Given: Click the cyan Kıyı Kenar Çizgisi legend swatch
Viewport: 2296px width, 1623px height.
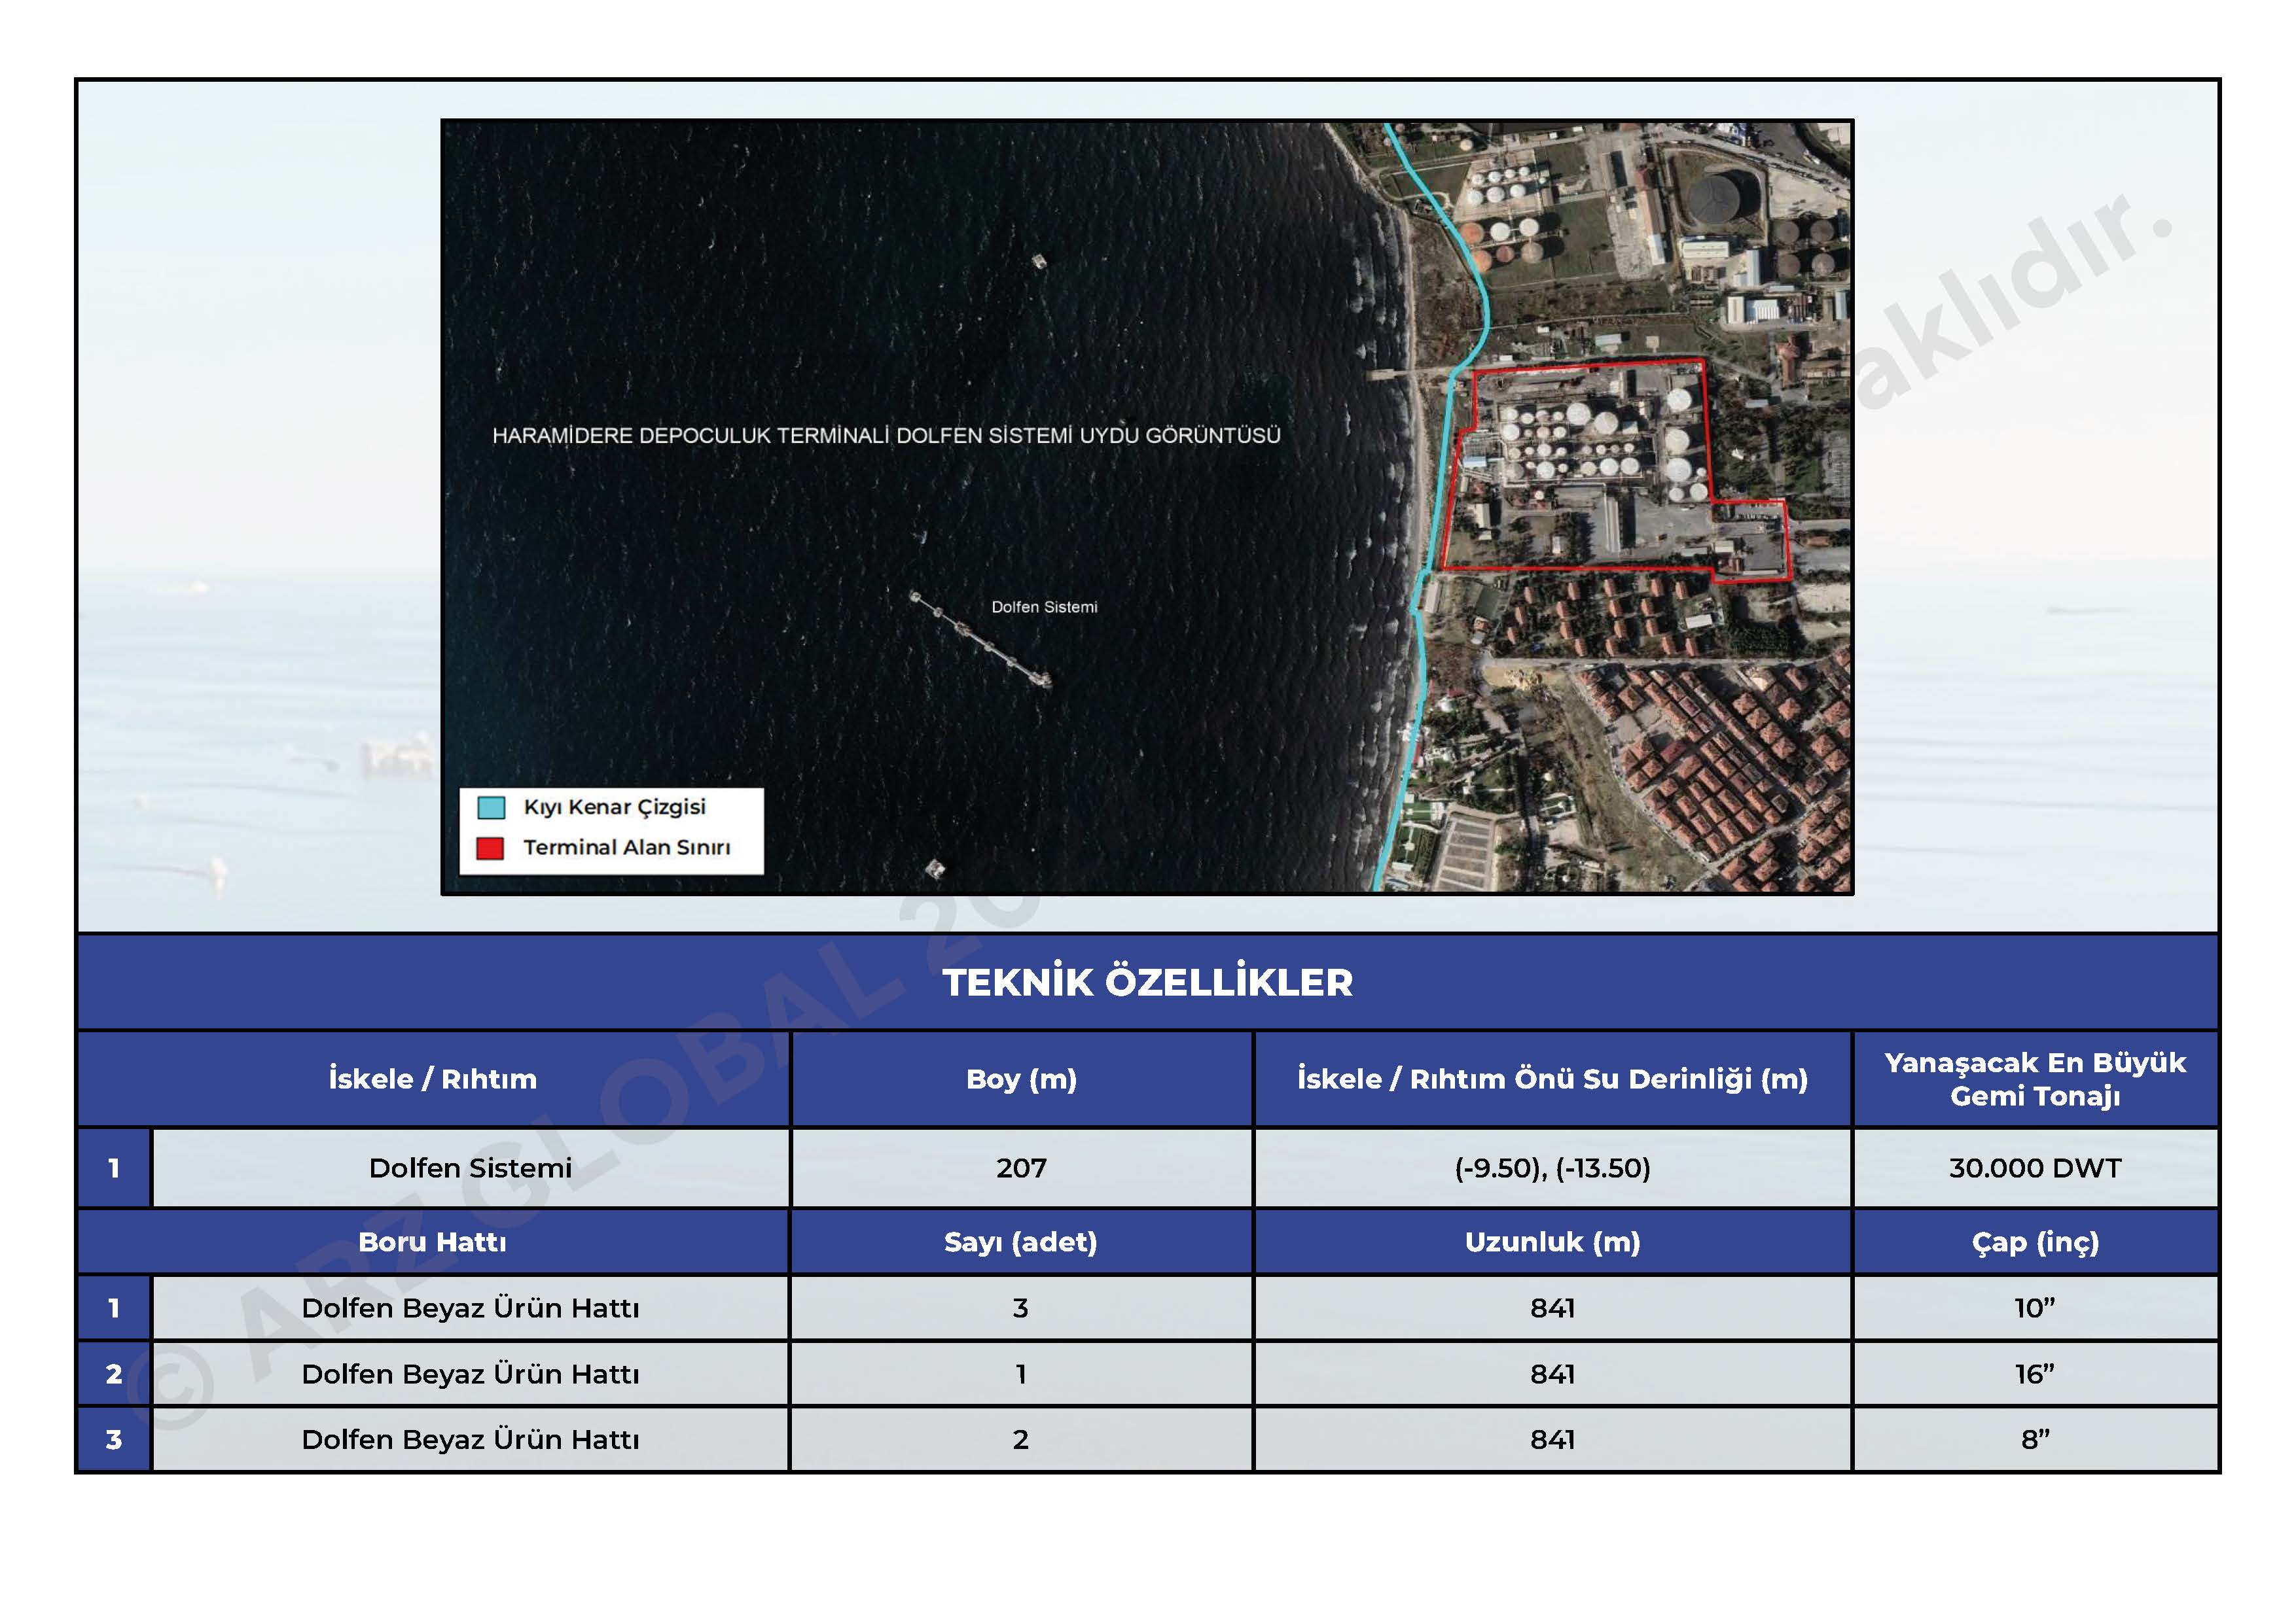Looking at the screenshot, I should pyautogui.click(x=491, y=807).
